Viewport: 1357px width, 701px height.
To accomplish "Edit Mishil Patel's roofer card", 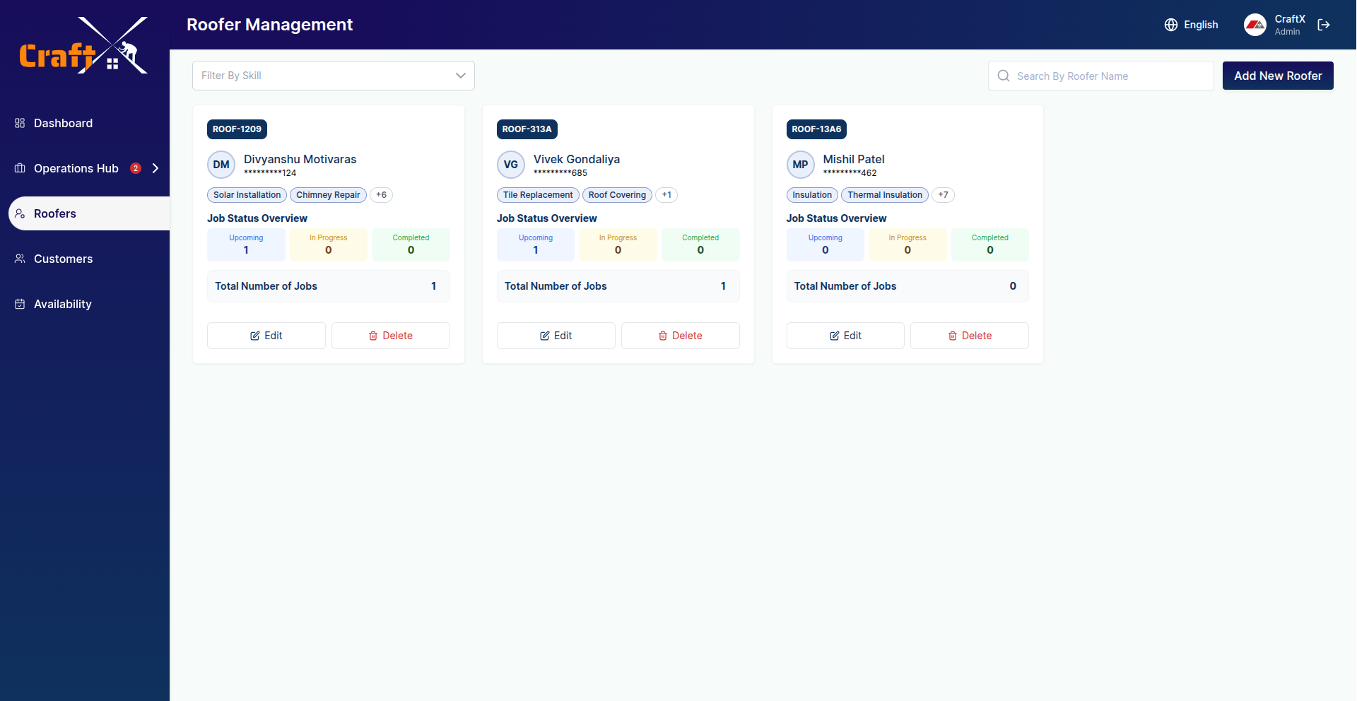I will click(x=845, y=336).
